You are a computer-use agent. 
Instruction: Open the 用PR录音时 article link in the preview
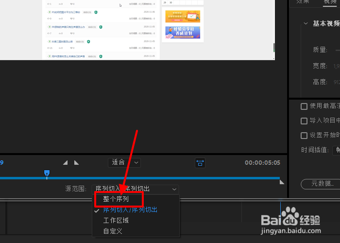pos(68,56)
